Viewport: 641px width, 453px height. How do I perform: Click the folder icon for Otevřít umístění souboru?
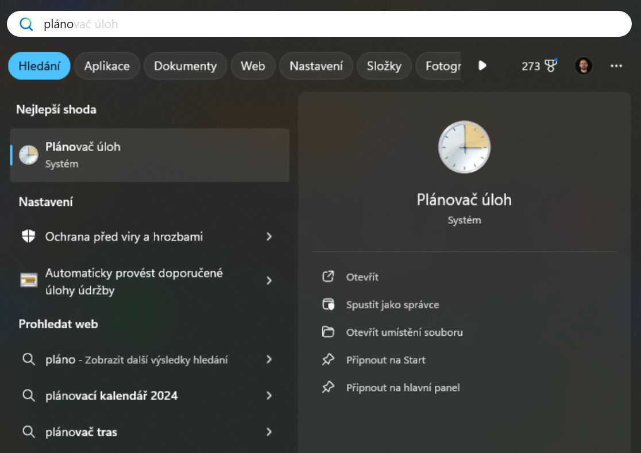(x=328, y=332)
